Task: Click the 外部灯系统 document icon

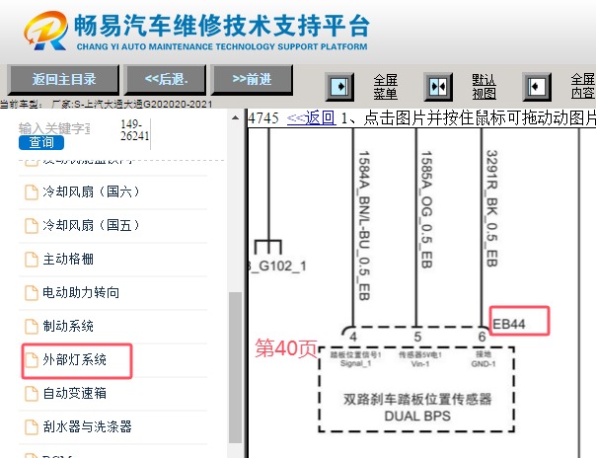Action: (32, 360)
